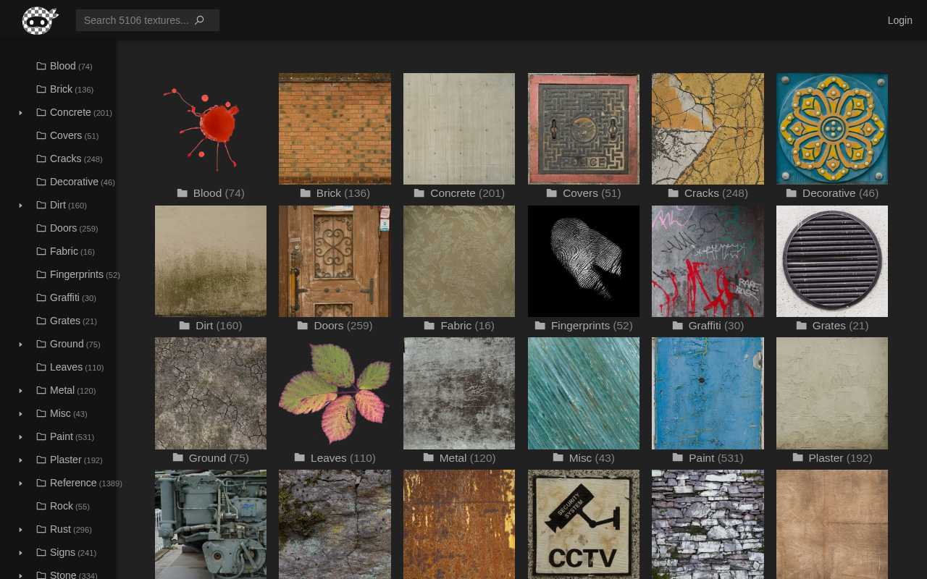Click the folder icon beside Rust in sidebar

(x=41, y=529)
